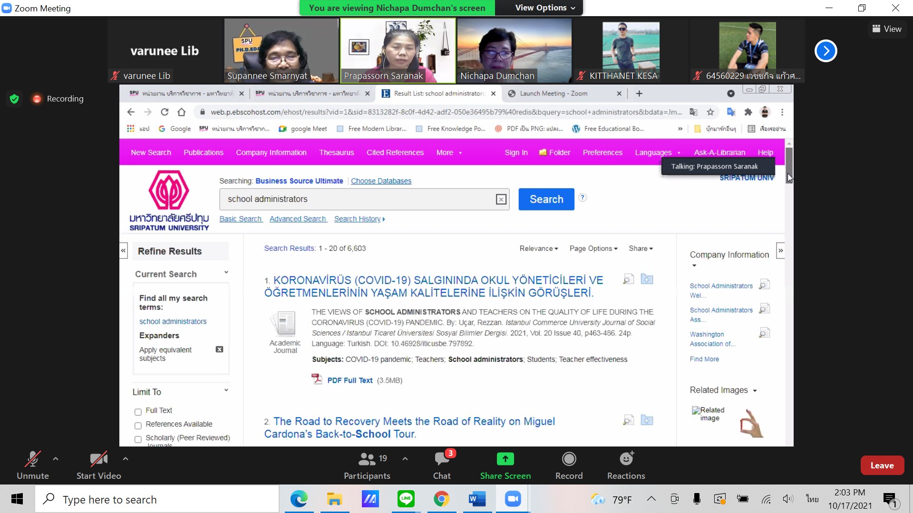The height and width of the screenshot is (513, 913).
Task: Click the Related image hand thumbnail
Action: [751, 423]
